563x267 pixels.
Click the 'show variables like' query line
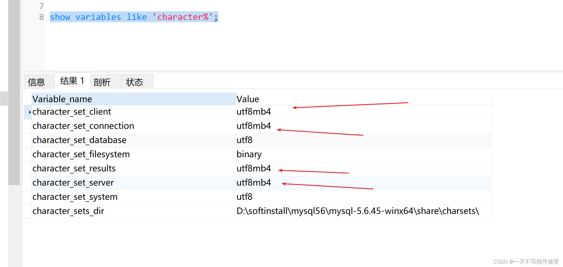coord(134,17)
